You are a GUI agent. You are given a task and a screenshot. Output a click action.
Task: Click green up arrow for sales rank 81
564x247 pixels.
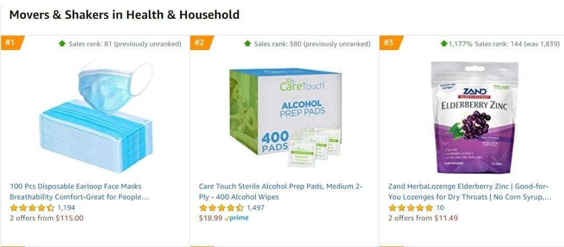pos(62,43)
